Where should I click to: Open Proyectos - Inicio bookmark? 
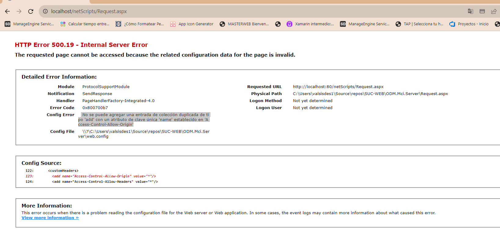pyautogui.click(x=469, y=24)
